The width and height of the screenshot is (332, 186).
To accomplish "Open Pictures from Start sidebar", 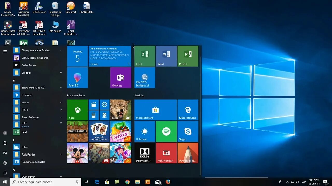I will tap(5, 153).
